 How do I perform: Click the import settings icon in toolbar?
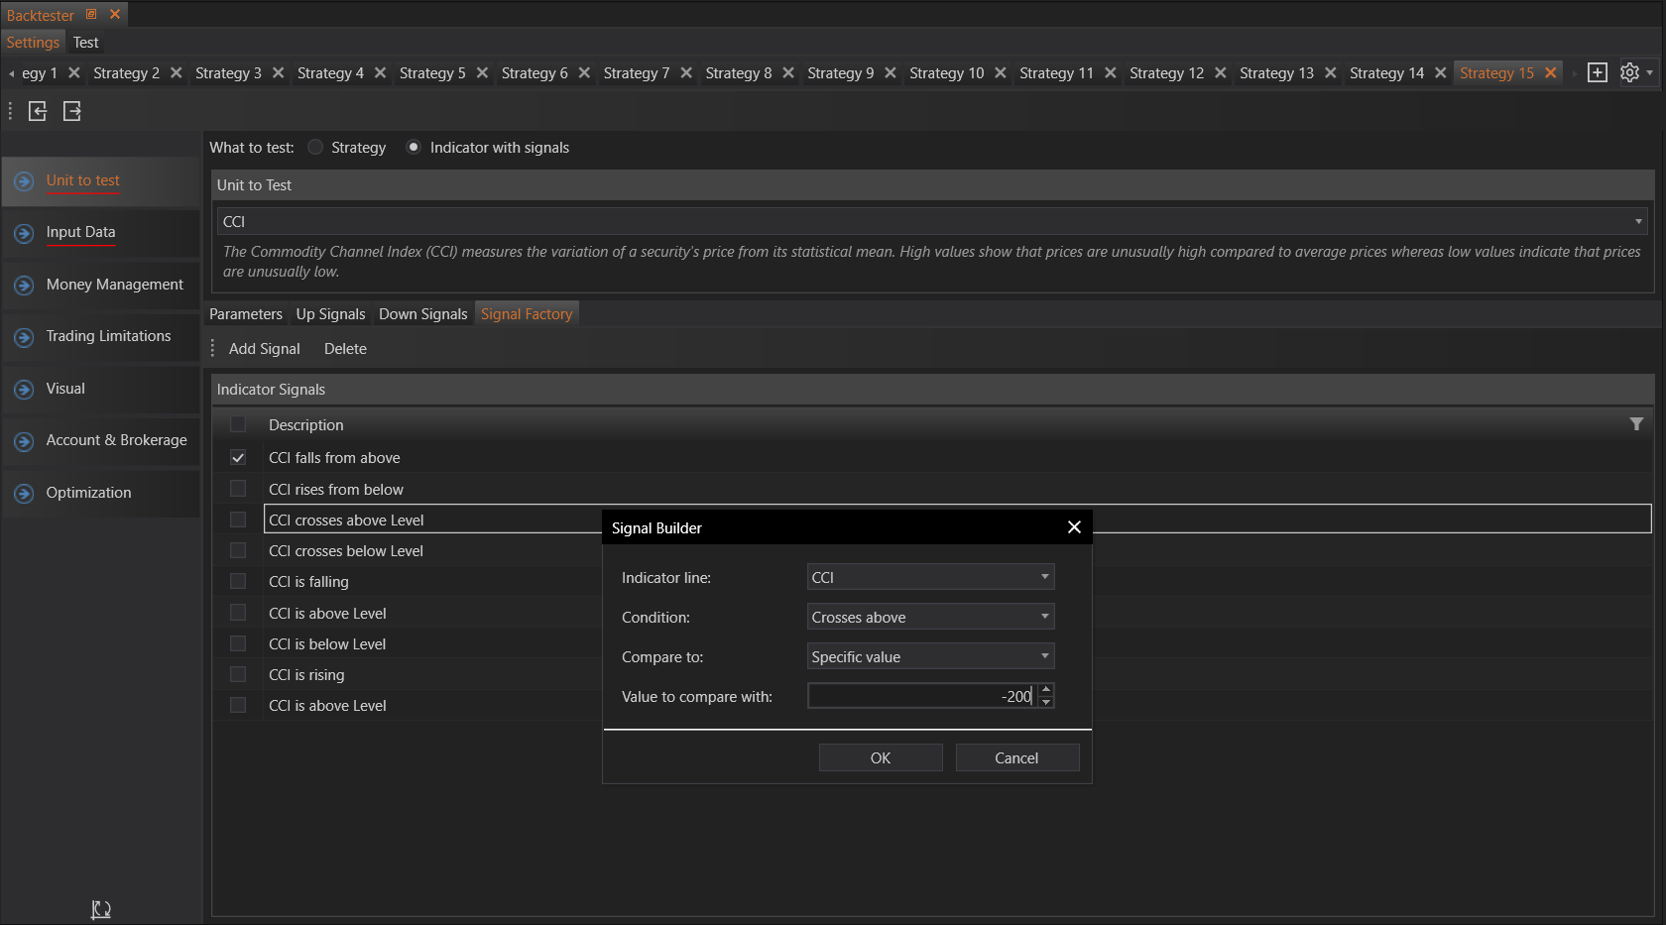38,111
